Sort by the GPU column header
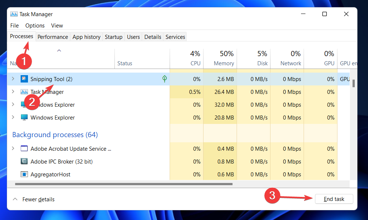The image size is (368, 220). point(321,58)
